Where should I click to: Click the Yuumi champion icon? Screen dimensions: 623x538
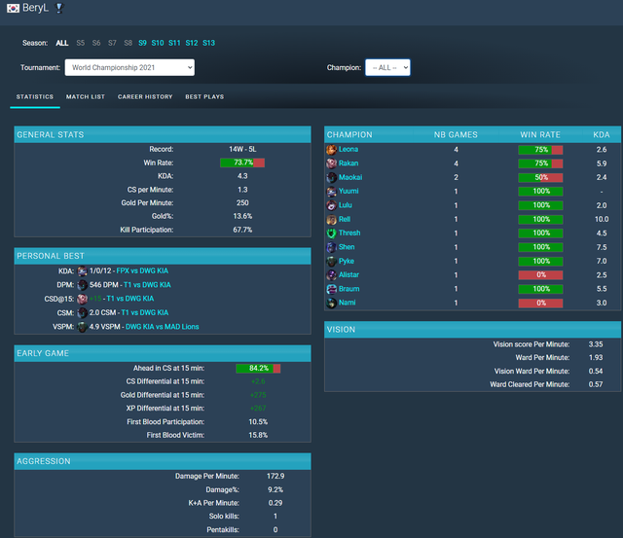(332, 192)
